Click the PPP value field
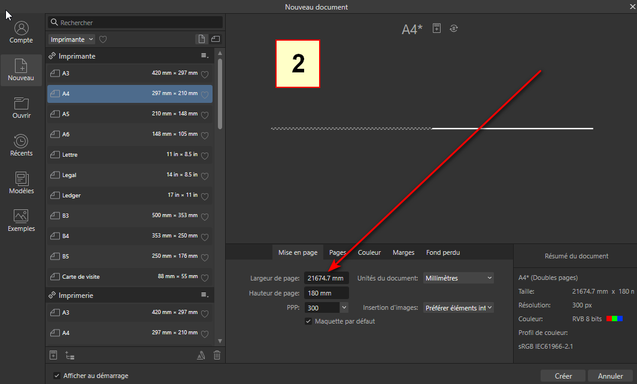Image resolution: width=637 pixels, height=384 pixels. (x=321, y=307)
